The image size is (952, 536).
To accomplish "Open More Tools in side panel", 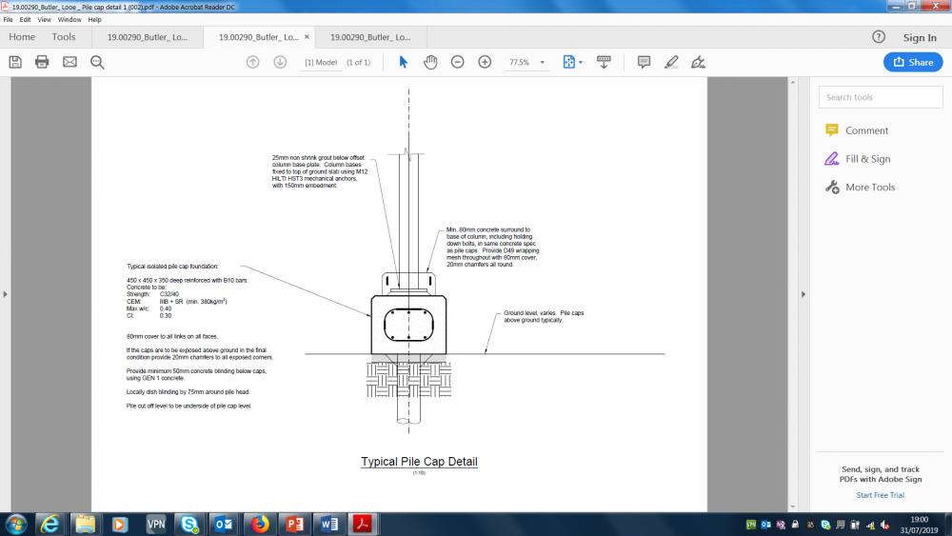I will (x=860, y=187).
